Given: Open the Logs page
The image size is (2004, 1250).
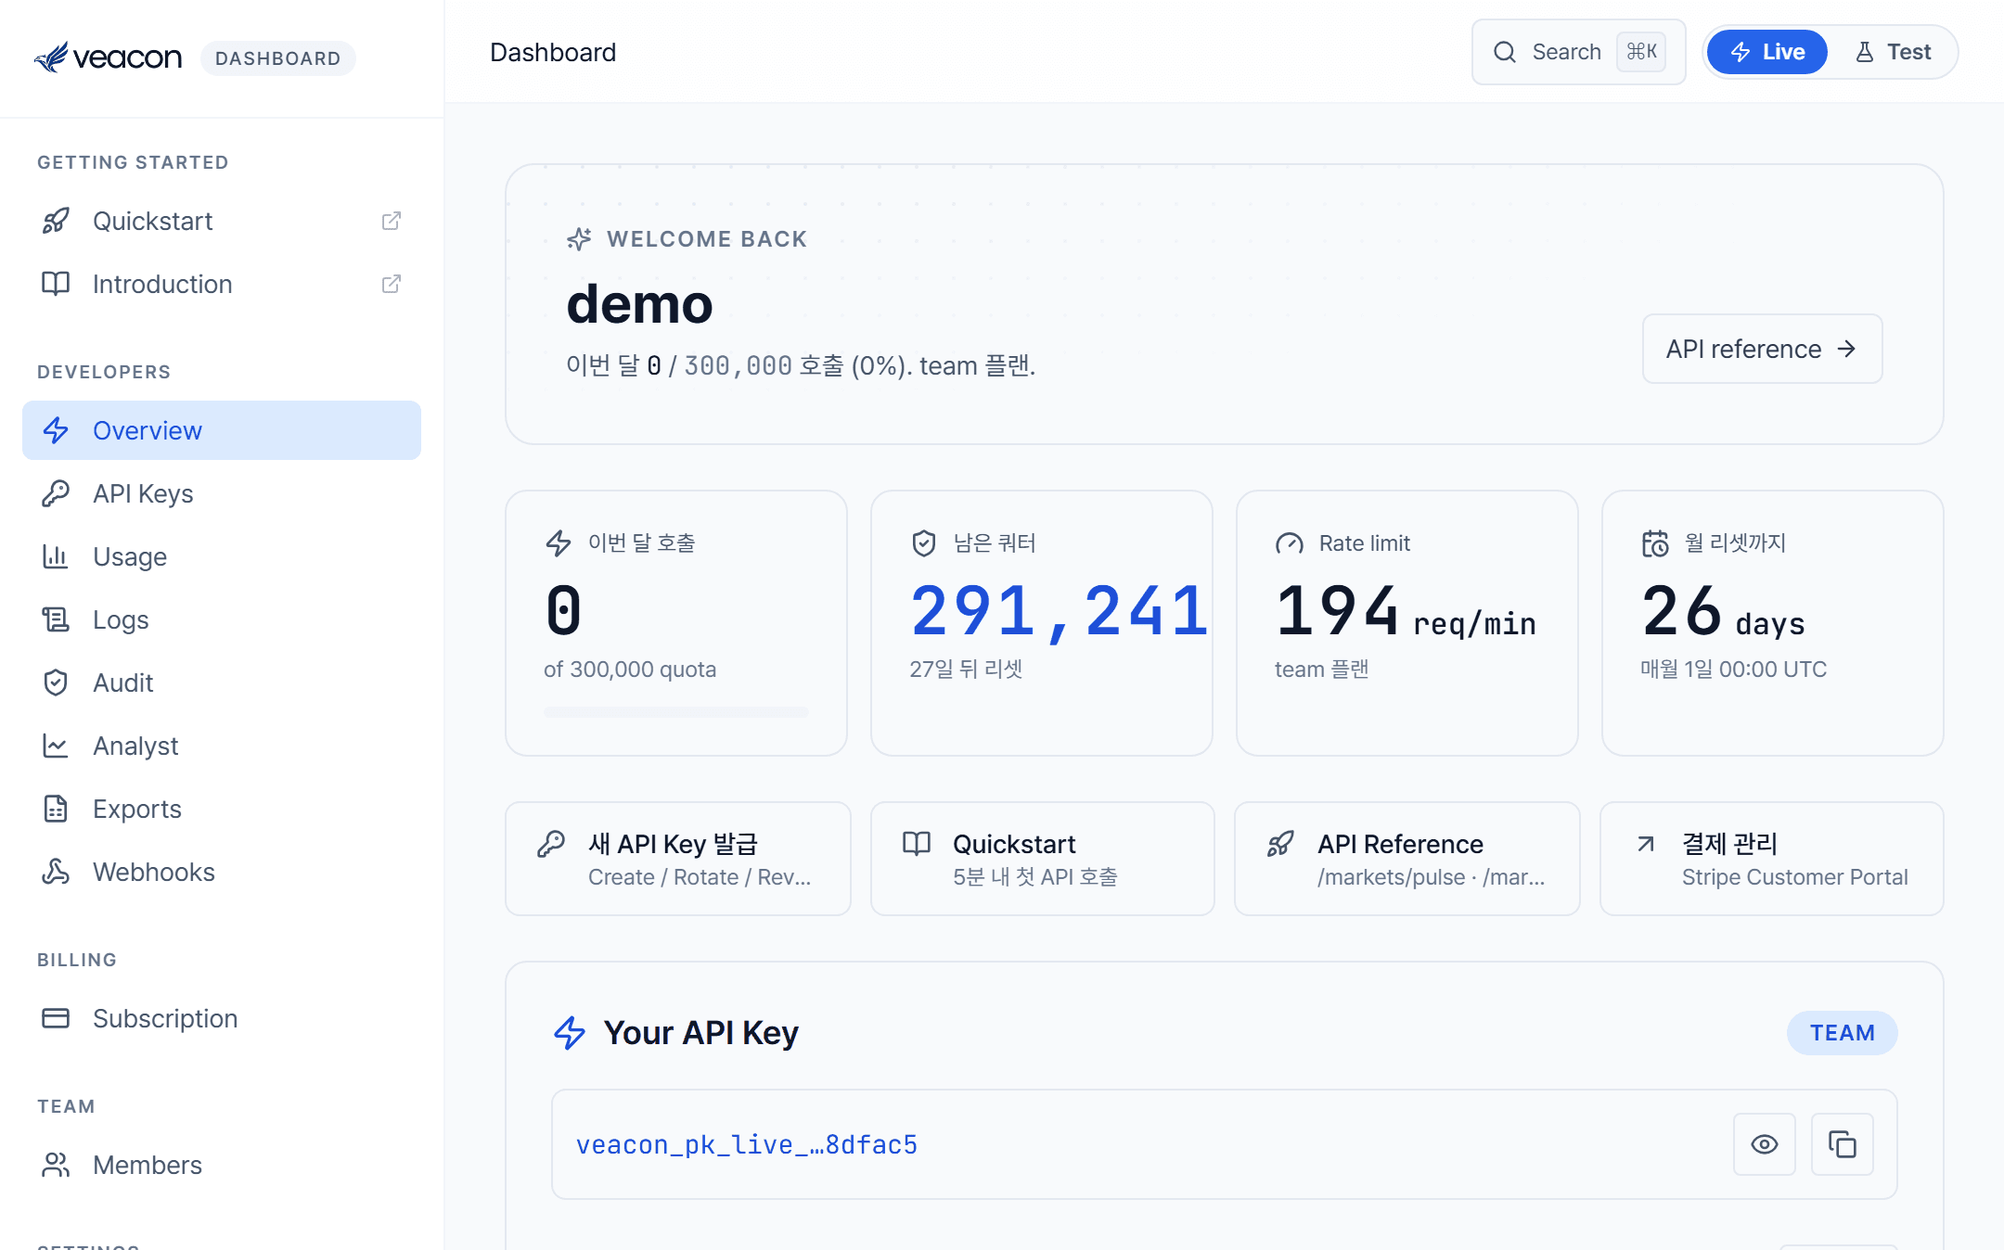Looking at the screenshot, I should pos(222,619).
